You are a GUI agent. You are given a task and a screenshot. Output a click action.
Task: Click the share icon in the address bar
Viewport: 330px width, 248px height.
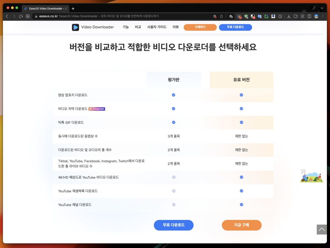(x=221, y=16)
